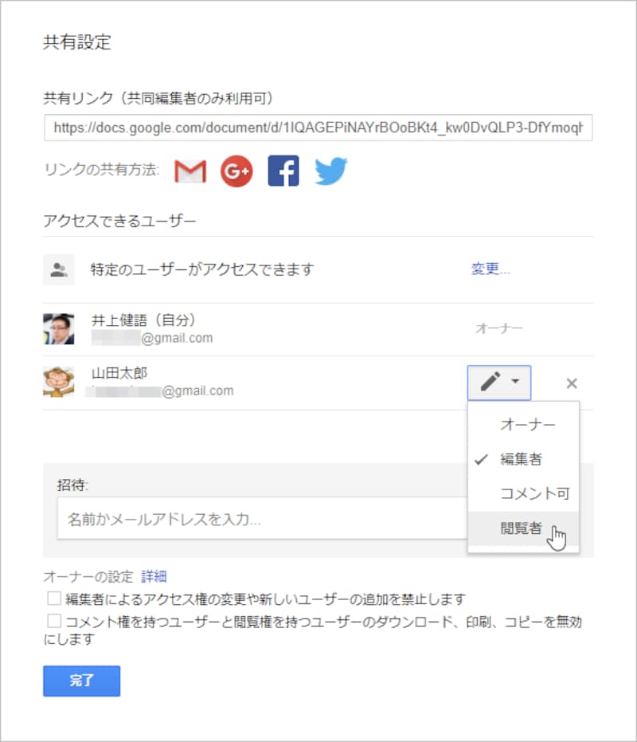Share the link via Google+ icon
Image resolution: width=637 pixels, height=742 pixels.
point(236,170)
